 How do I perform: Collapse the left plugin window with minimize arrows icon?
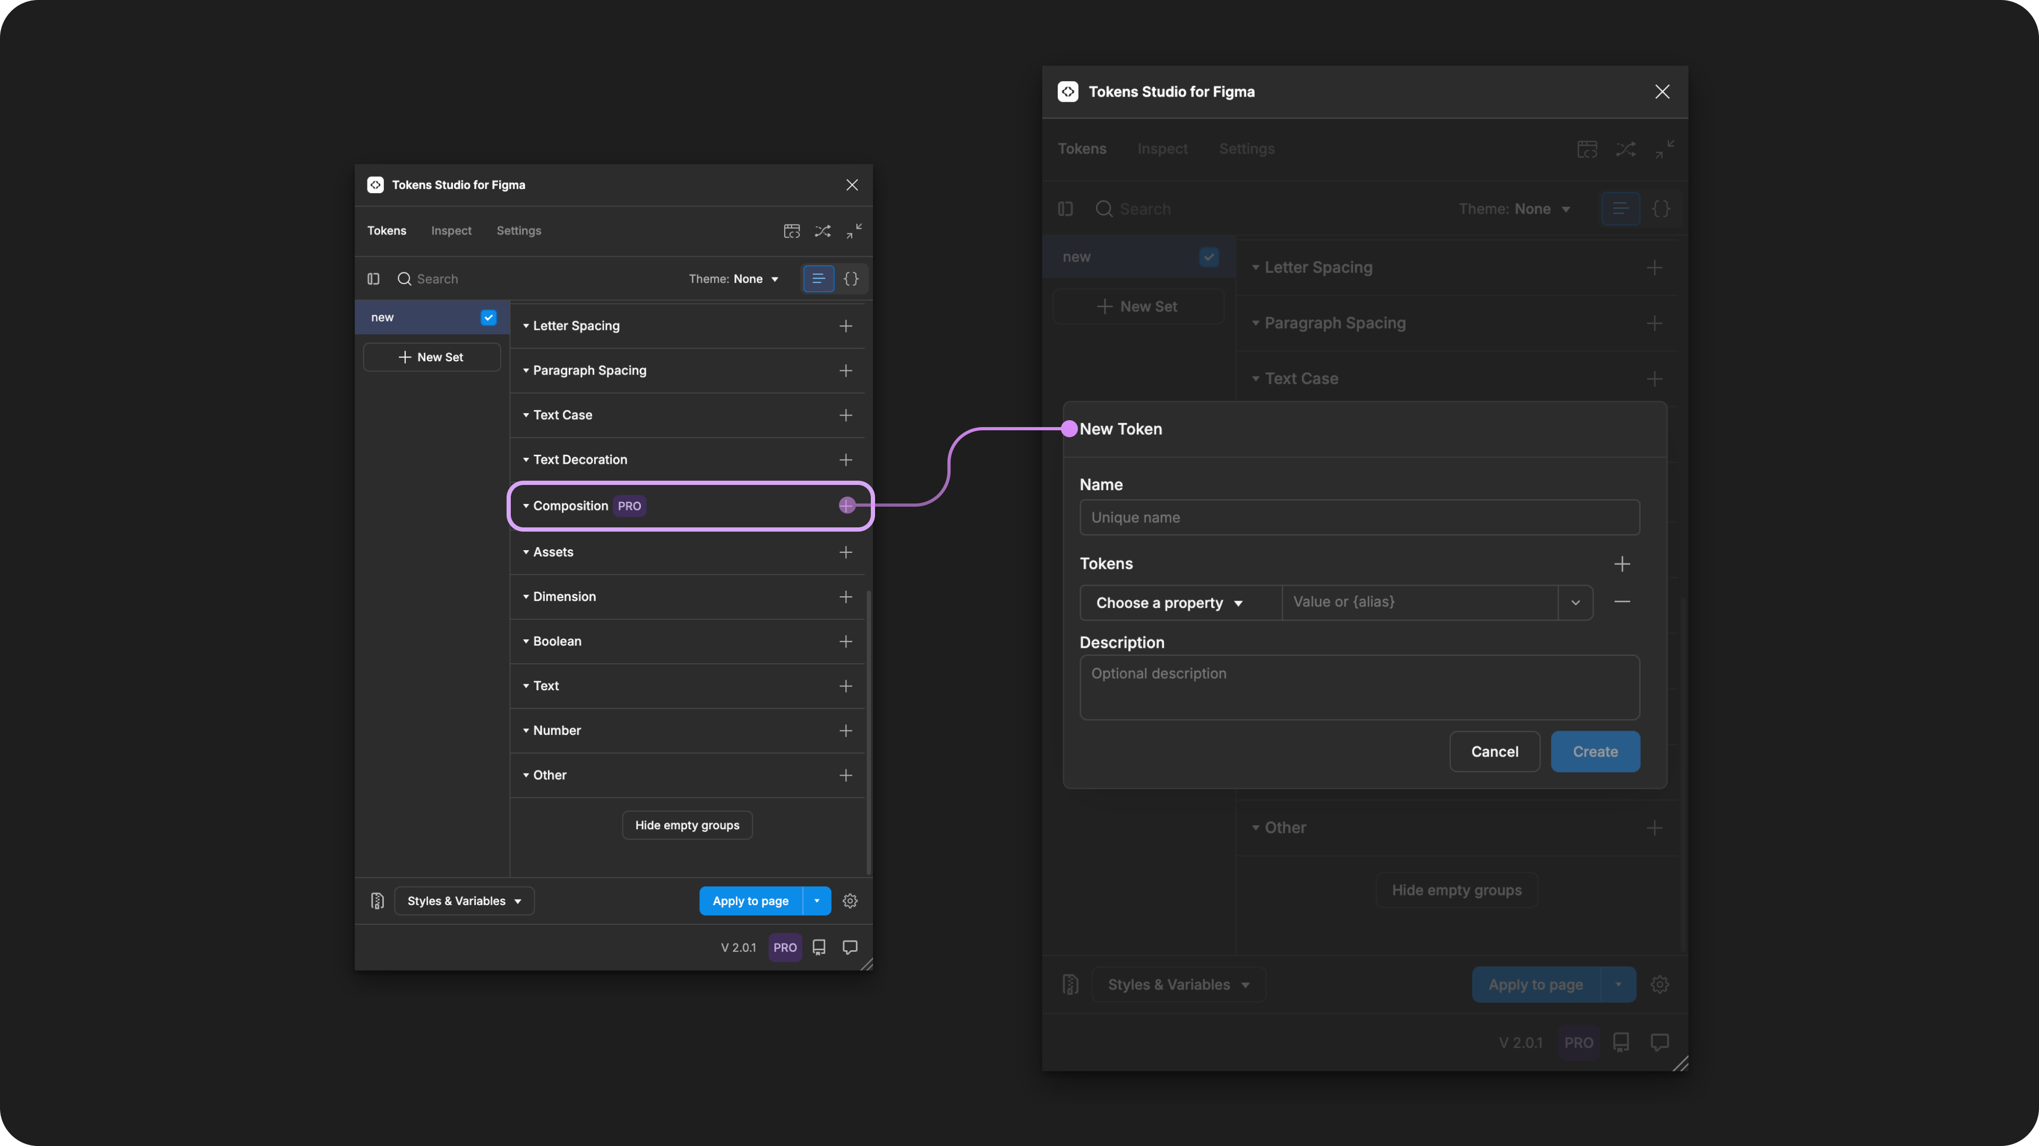click(x=854, y=231)
